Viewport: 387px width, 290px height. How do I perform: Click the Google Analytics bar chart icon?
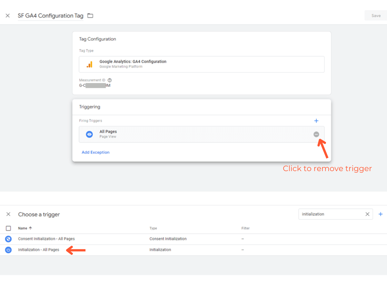(x=89, y=64)
